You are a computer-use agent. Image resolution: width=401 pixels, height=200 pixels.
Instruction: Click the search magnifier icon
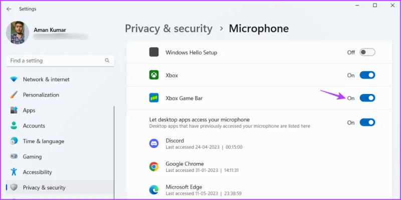pos(107,60)
